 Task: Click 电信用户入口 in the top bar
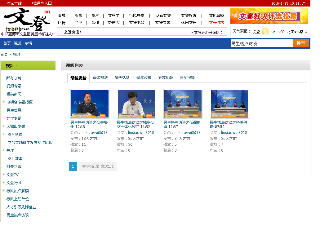point(41,3)
